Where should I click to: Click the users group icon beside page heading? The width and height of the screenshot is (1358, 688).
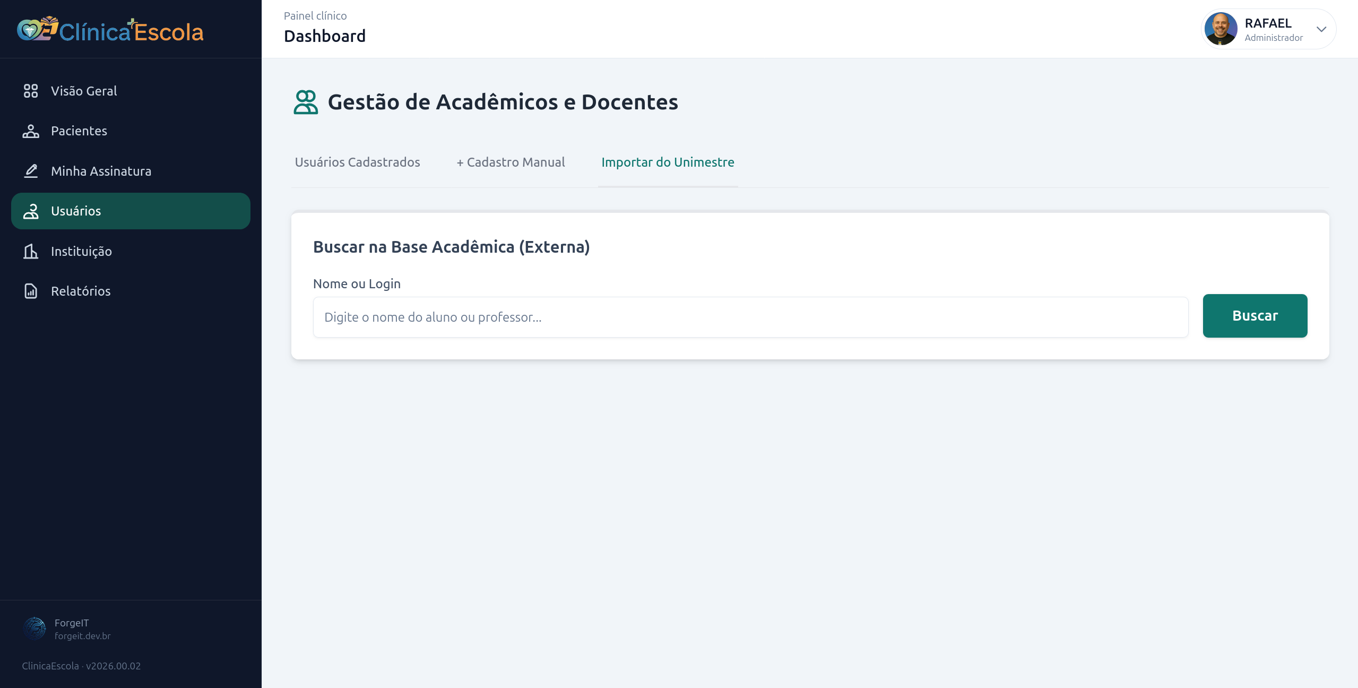click(x=306, y=102)
